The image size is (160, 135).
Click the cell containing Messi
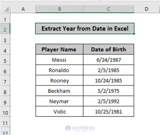[x=59, y=60]
